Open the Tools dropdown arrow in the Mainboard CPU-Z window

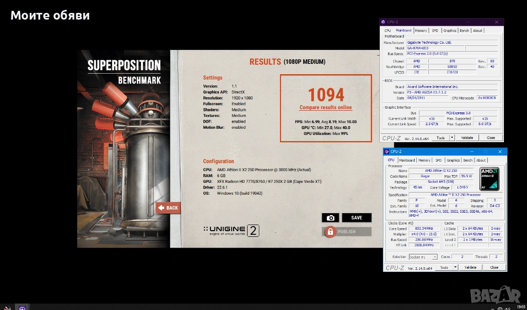click(452, 137)
